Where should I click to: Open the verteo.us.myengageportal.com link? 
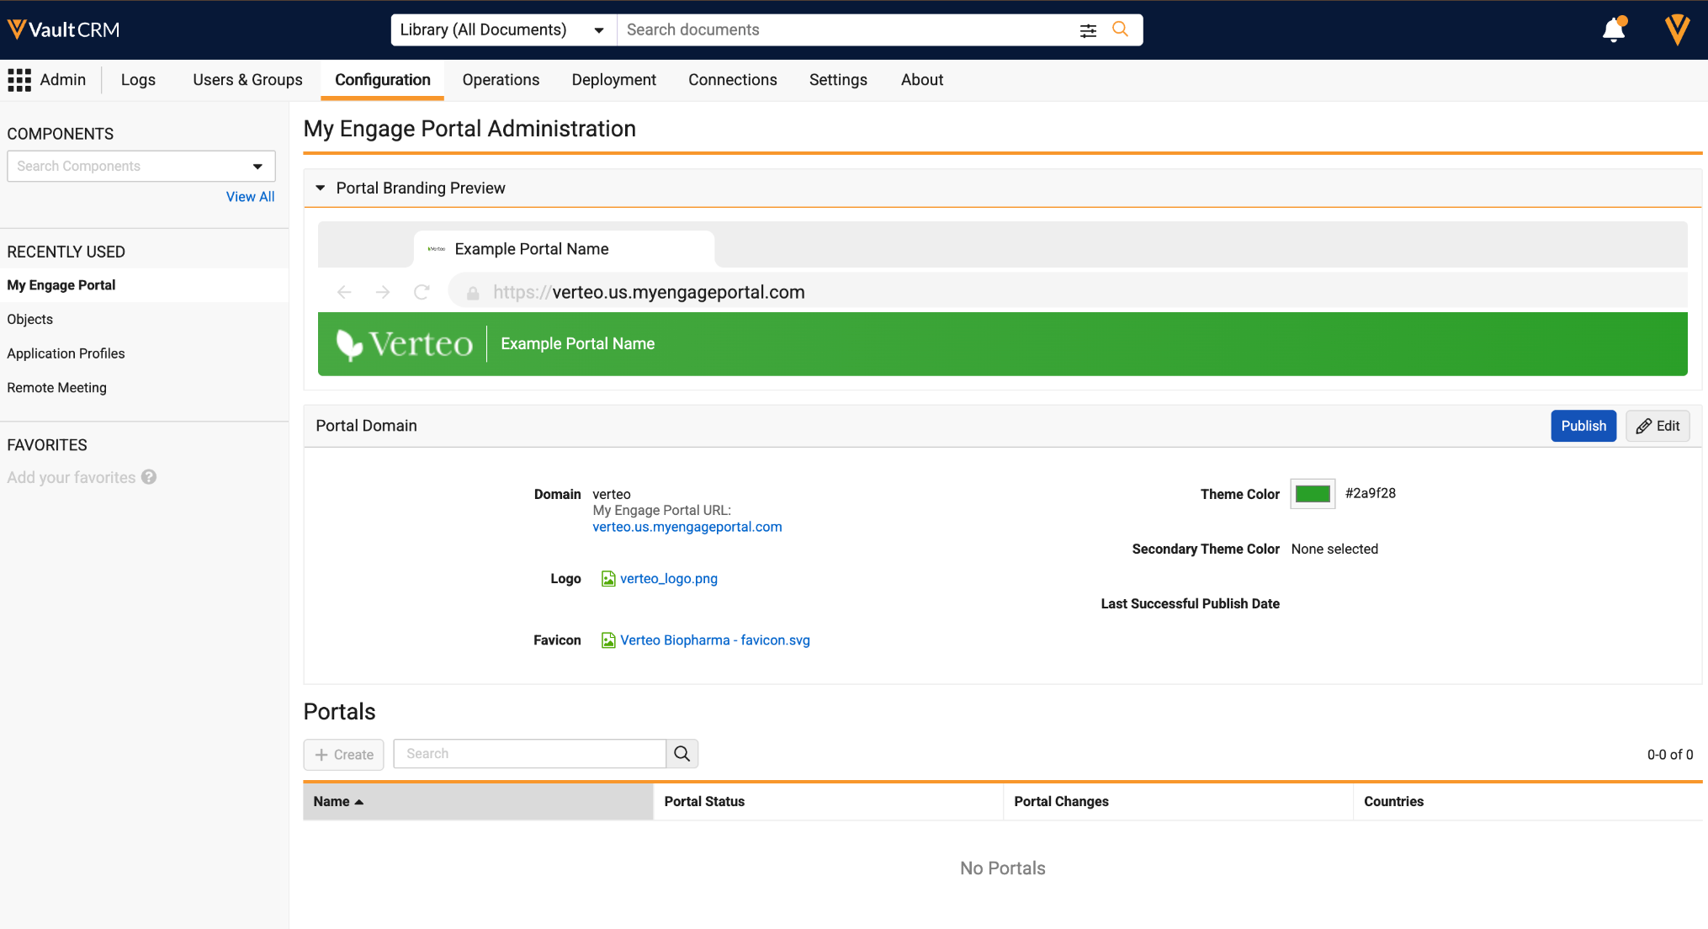pos(687,527)
